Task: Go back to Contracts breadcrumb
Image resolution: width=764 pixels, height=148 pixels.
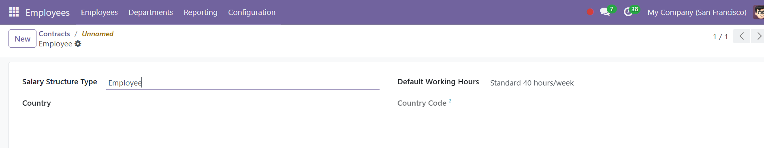Action: [54, 34]
